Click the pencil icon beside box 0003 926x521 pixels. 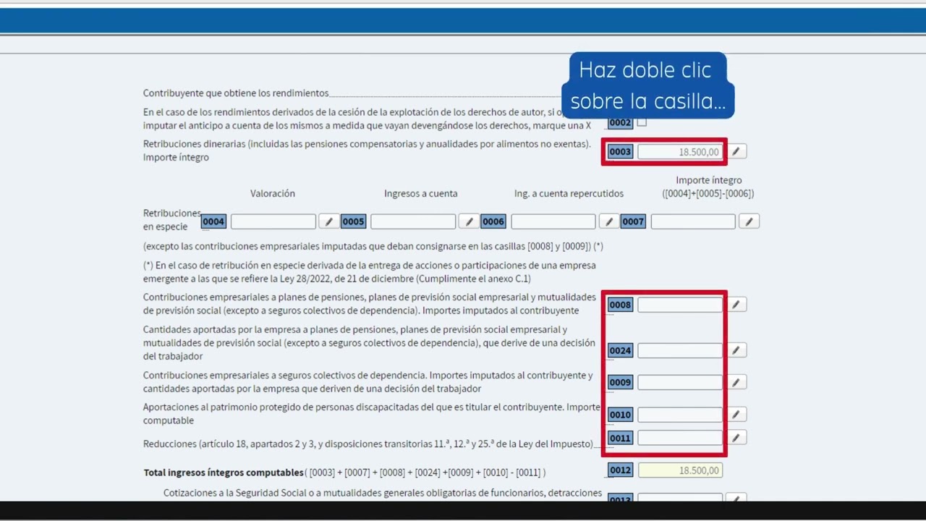(x=736, y=151)
